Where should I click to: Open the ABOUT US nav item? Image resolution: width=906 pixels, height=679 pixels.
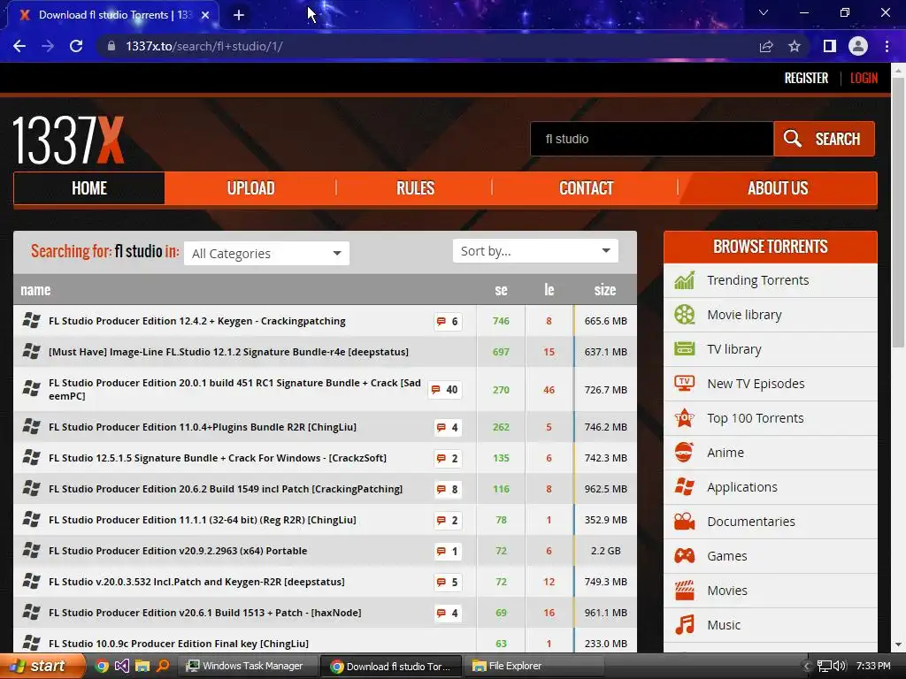[x=778, y=188]
